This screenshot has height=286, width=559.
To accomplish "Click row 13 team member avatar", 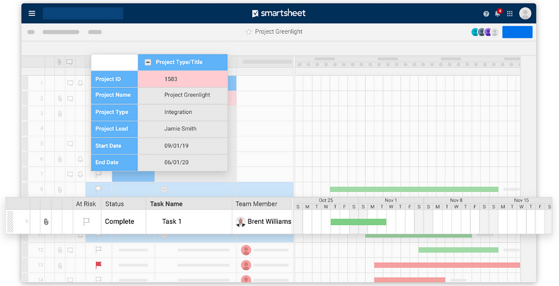I will [x=246, y=265].
